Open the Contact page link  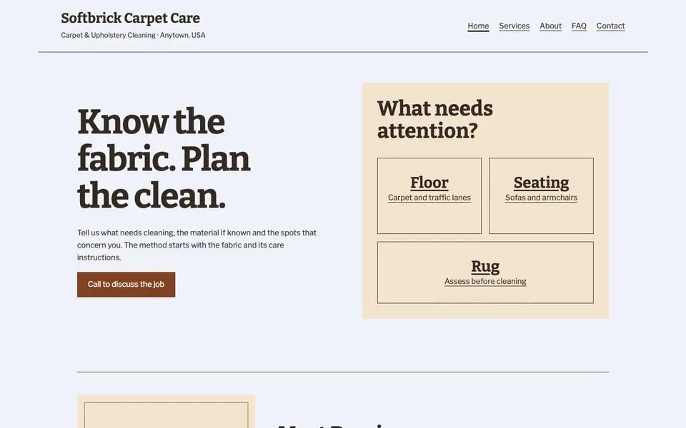[610, 26]
